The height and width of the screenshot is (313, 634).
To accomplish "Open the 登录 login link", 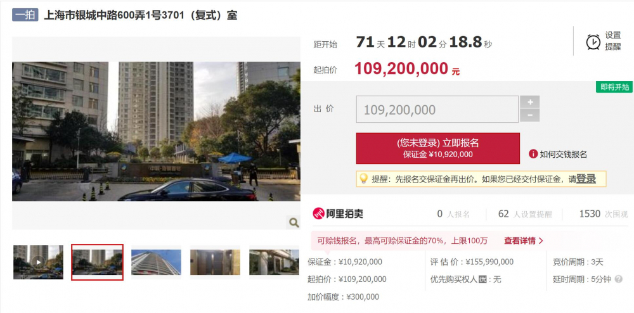I will (586, 179).
